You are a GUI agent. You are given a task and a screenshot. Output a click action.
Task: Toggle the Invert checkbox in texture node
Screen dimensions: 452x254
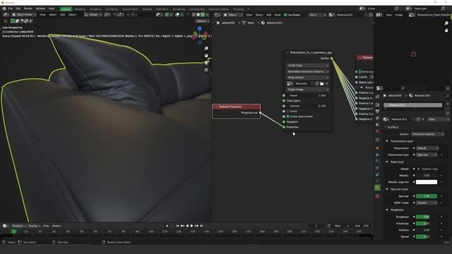pyautogui.click(x=288, y=111)
